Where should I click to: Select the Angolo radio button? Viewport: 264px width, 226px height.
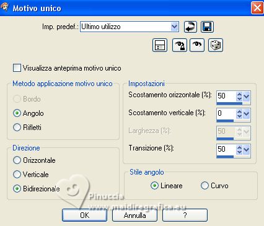click(17, 113)
